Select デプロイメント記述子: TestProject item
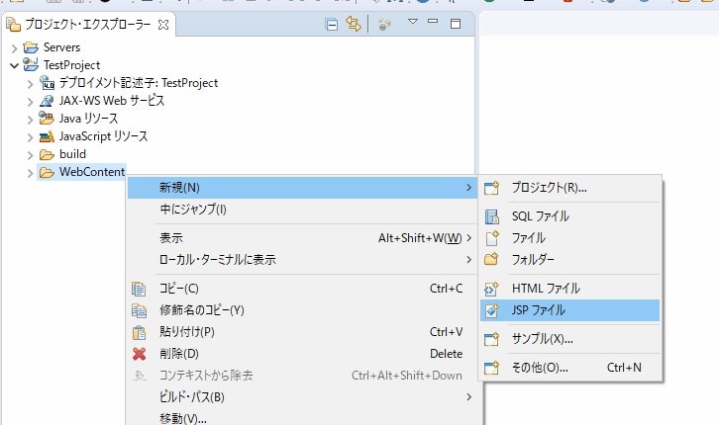The width and height of the screenshot is (719, 425). coord(139,83)
